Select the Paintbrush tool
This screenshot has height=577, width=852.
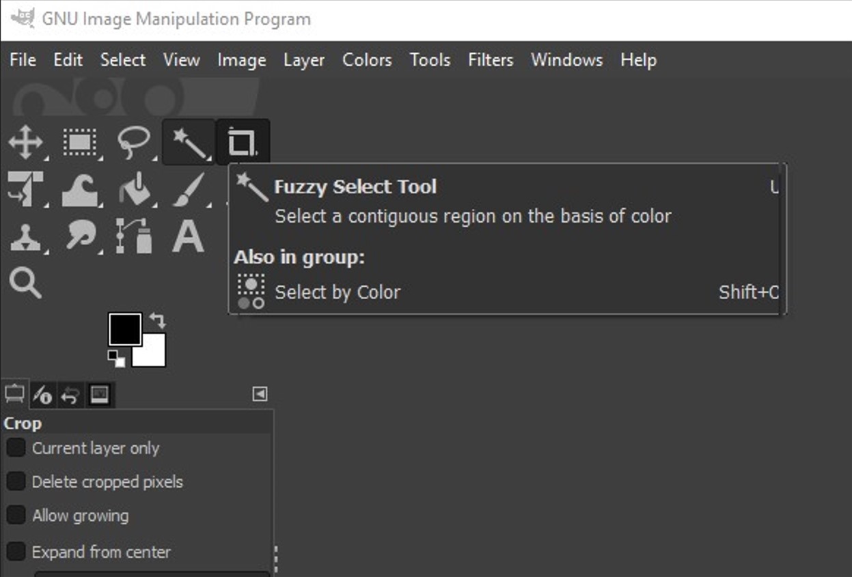click(189, 189)
